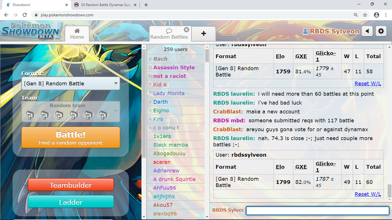Switch to the Home tab
This screenshot has height=220, width=392.
[x=77, y=34]
